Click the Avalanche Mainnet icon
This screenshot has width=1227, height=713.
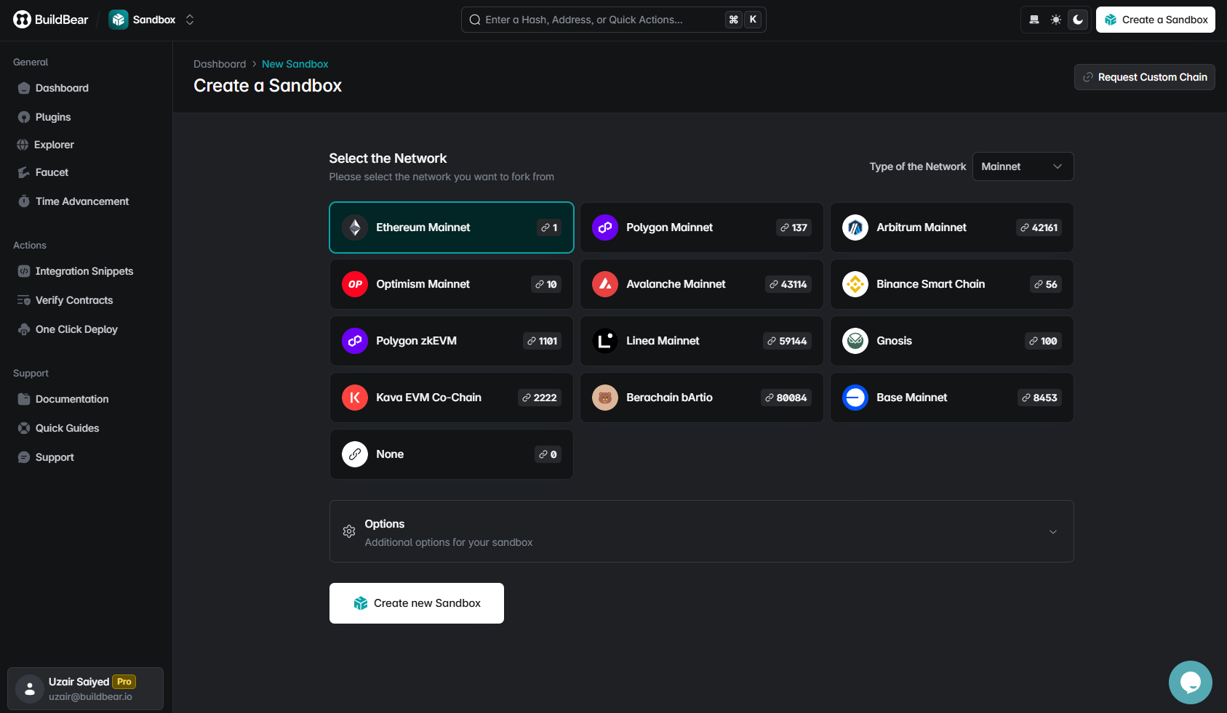(x=604, y=284)
